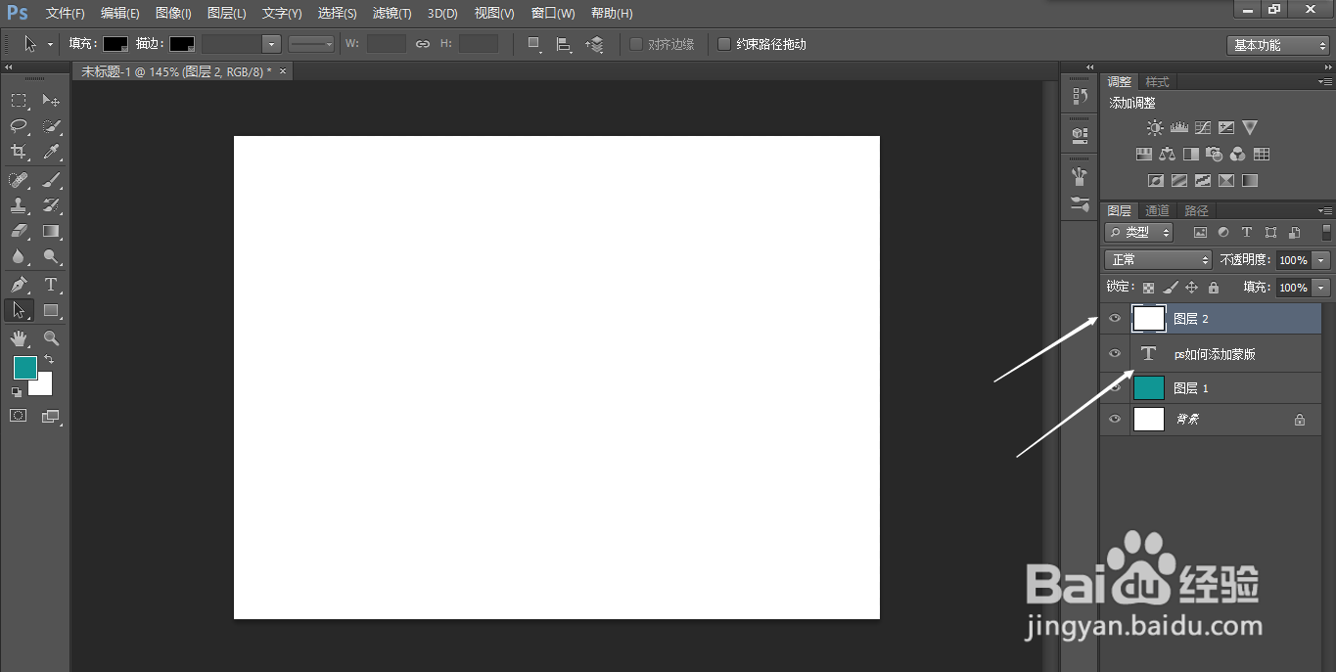Hide 图层 2 layer visibility
Viewport: 1336px width, 672px height.
pos(1114,318)
